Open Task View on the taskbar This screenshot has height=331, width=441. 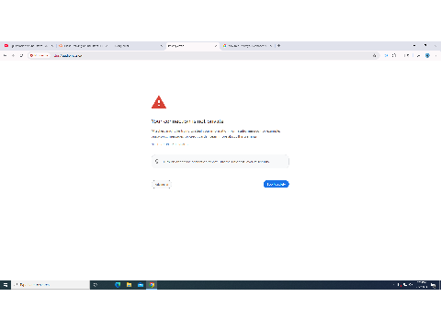(96, 285)
